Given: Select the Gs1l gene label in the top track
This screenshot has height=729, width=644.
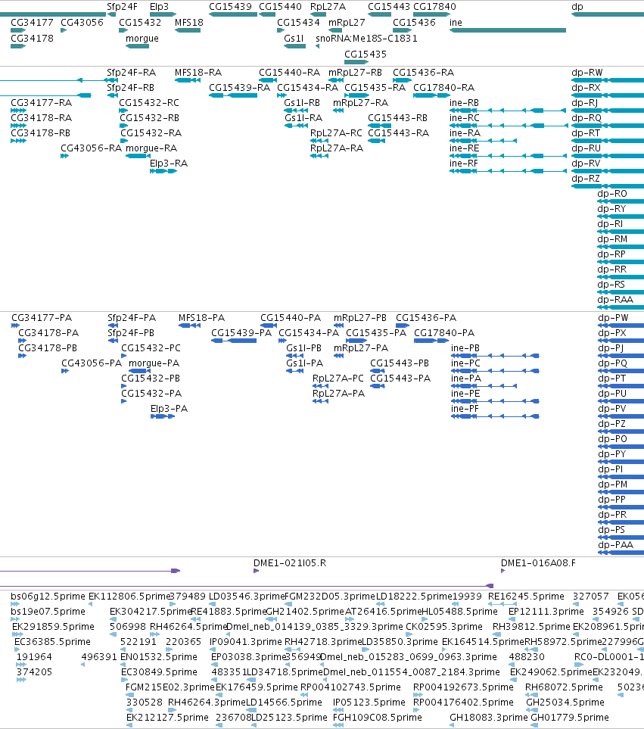Looking at the screenshot, I should [x=294, y=38].
